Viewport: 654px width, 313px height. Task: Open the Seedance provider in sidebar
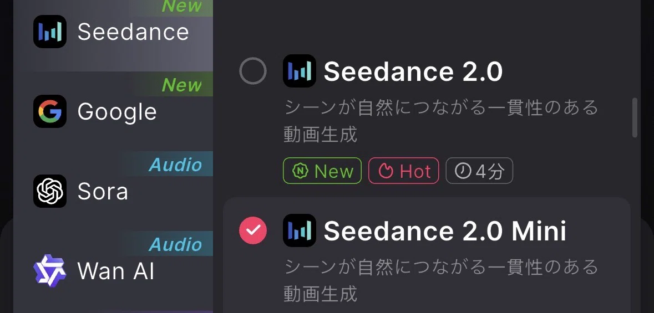click(x=113, y=32)
